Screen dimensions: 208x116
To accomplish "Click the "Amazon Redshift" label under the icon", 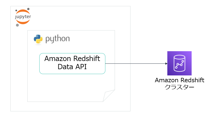I will click(x=179, y=80).
